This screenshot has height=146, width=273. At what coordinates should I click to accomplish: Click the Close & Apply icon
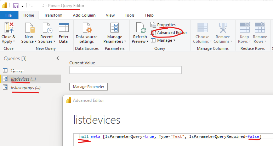[x=9, y=28]
